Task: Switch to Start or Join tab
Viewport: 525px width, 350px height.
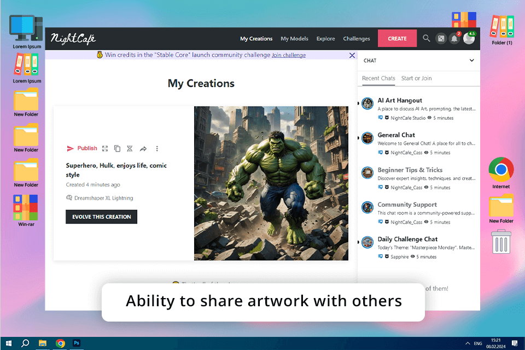Action: (416, 78)
